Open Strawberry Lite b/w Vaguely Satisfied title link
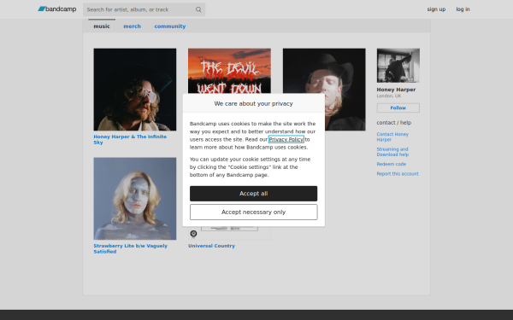Viewport: 513px width, 320px height. tap(130, 248)
